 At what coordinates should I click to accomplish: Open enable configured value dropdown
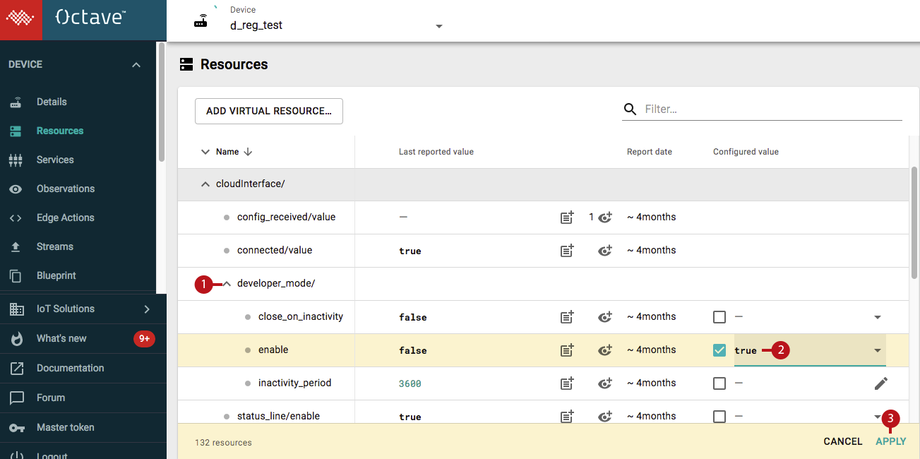(878, 350)
